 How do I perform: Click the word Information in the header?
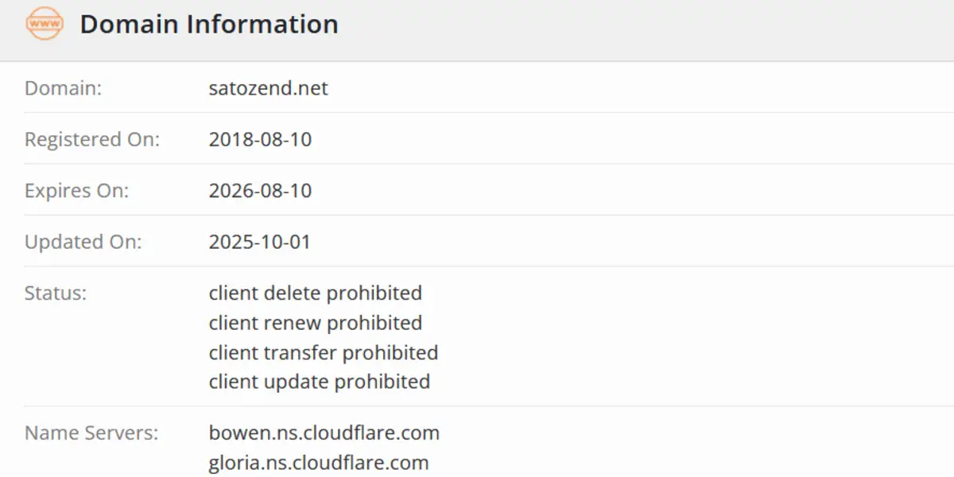pyautogui.click(x=262, y=24)
